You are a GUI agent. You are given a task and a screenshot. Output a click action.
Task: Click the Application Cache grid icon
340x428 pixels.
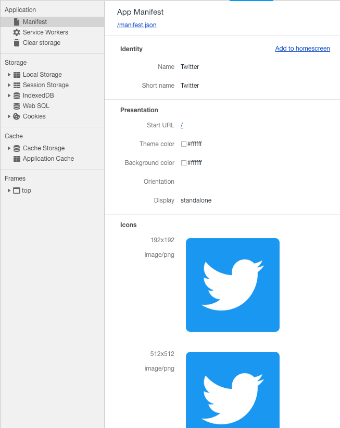click(x=17, y=159)
